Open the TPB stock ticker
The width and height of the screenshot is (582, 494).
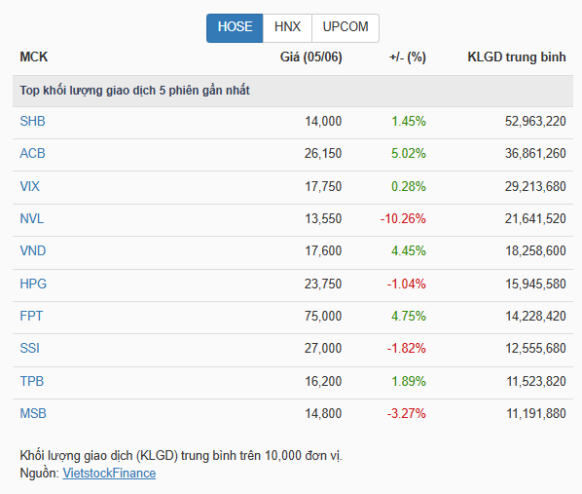point(32,381)
